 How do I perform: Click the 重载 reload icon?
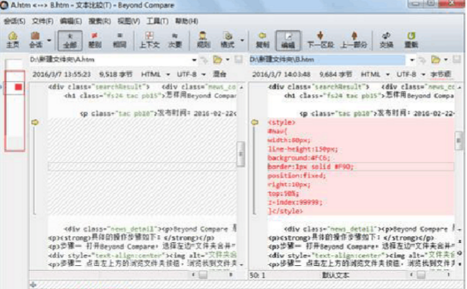411,40
